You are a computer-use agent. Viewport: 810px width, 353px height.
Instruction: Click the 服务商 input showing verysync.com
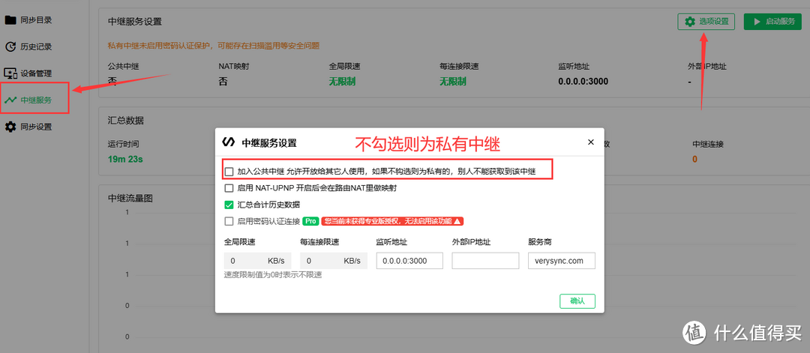(562, 261)
